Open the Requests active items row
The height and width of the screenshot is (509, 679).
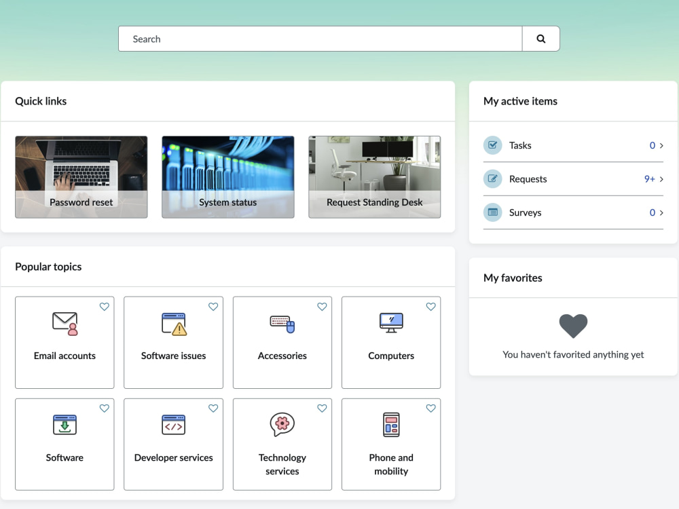(x=573, y=178)
